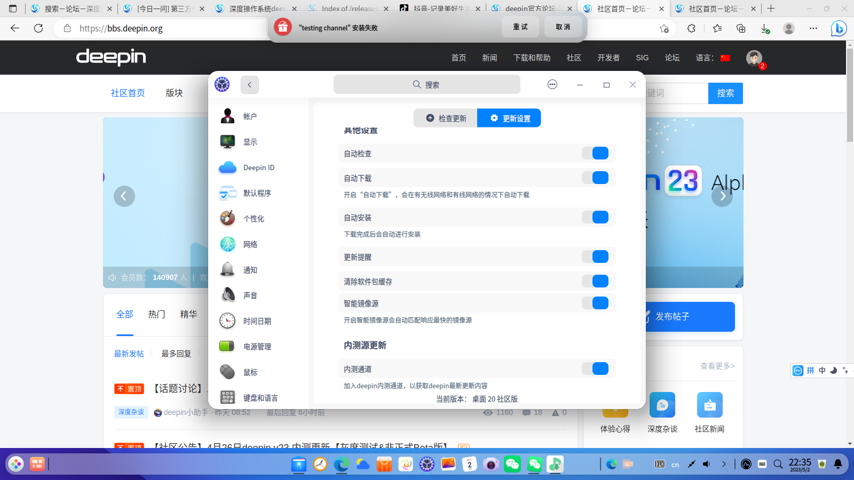Launch the App Store from the dock
854x480 pixels.
(384, 464)
